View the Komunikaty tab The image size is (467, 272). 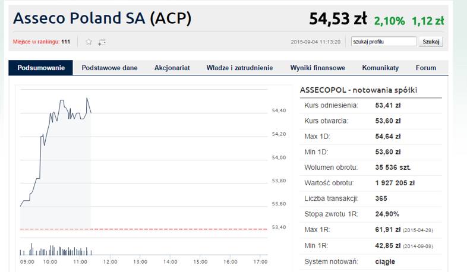[380, 68]
